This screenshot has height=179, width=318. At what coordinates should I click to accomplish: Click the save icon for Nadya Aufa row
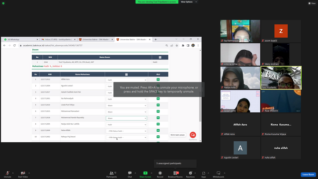158,124
